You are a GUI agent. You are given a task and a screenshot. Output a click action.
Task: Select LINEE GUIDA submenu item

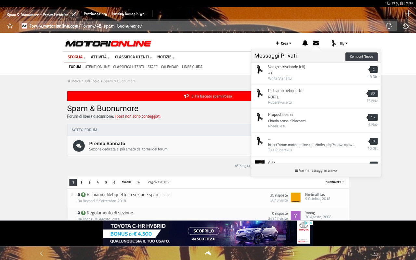(x=192, y=67)
